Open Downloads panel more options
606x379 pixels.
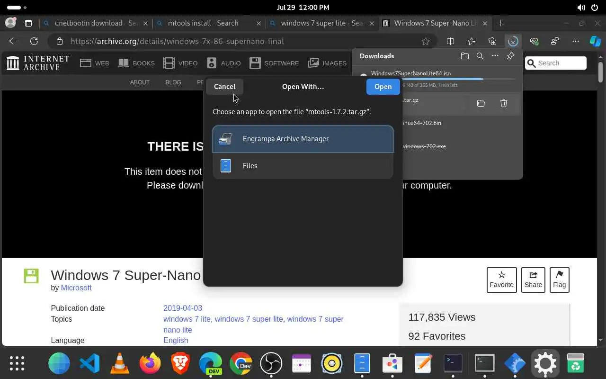point(495,56)
